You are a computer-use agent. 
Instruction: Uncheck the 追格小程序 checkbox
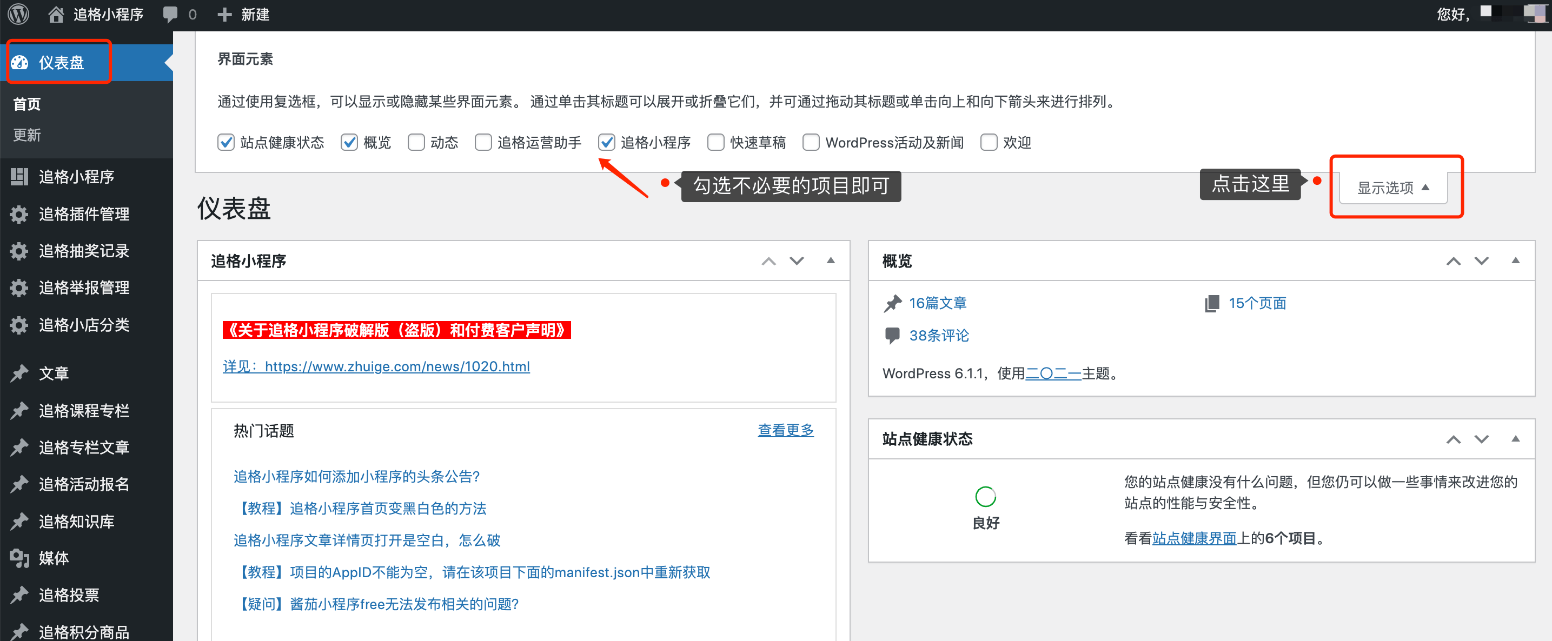tap(607, 143)
